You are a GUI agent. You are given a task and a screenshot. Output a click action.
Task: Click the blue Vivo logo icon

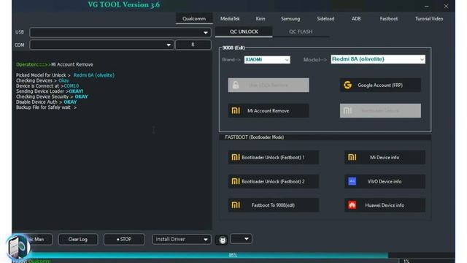[x=352, y=181]
